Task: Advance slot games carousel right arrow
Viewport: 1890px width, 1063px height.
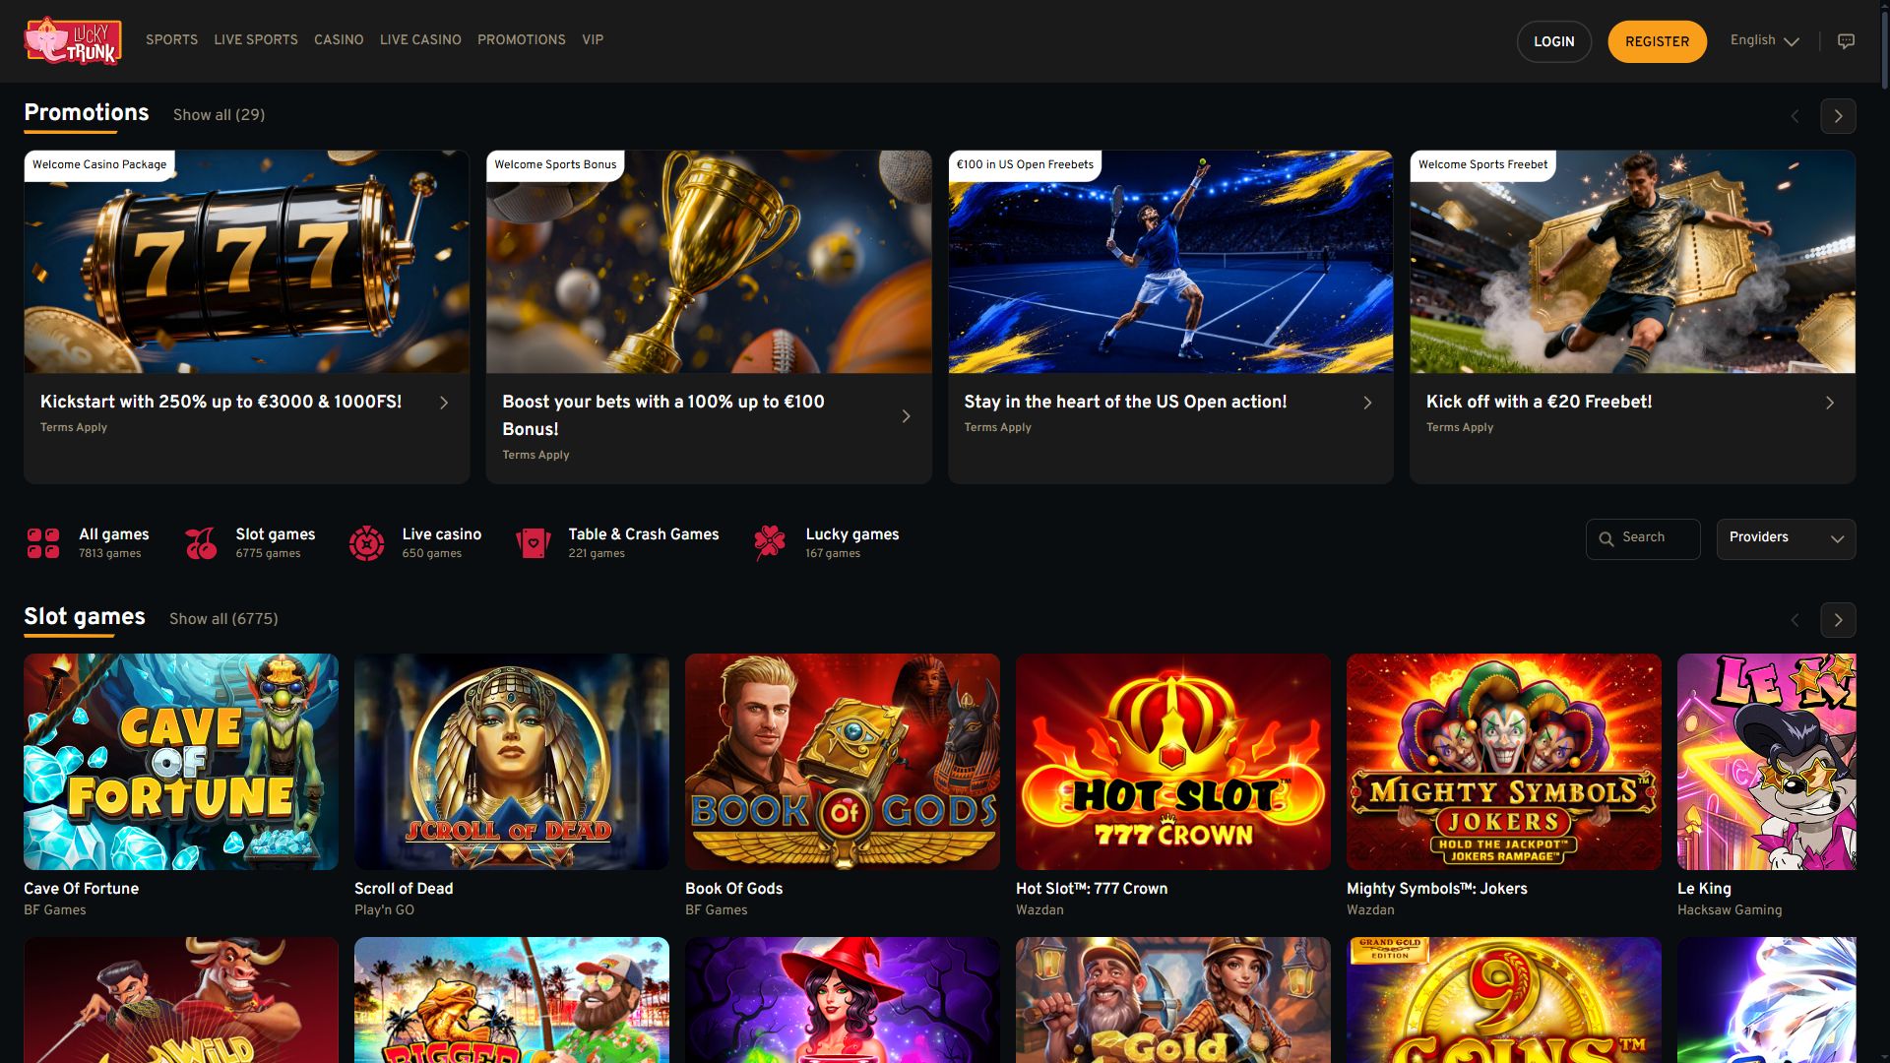Action: [1838, 620]
